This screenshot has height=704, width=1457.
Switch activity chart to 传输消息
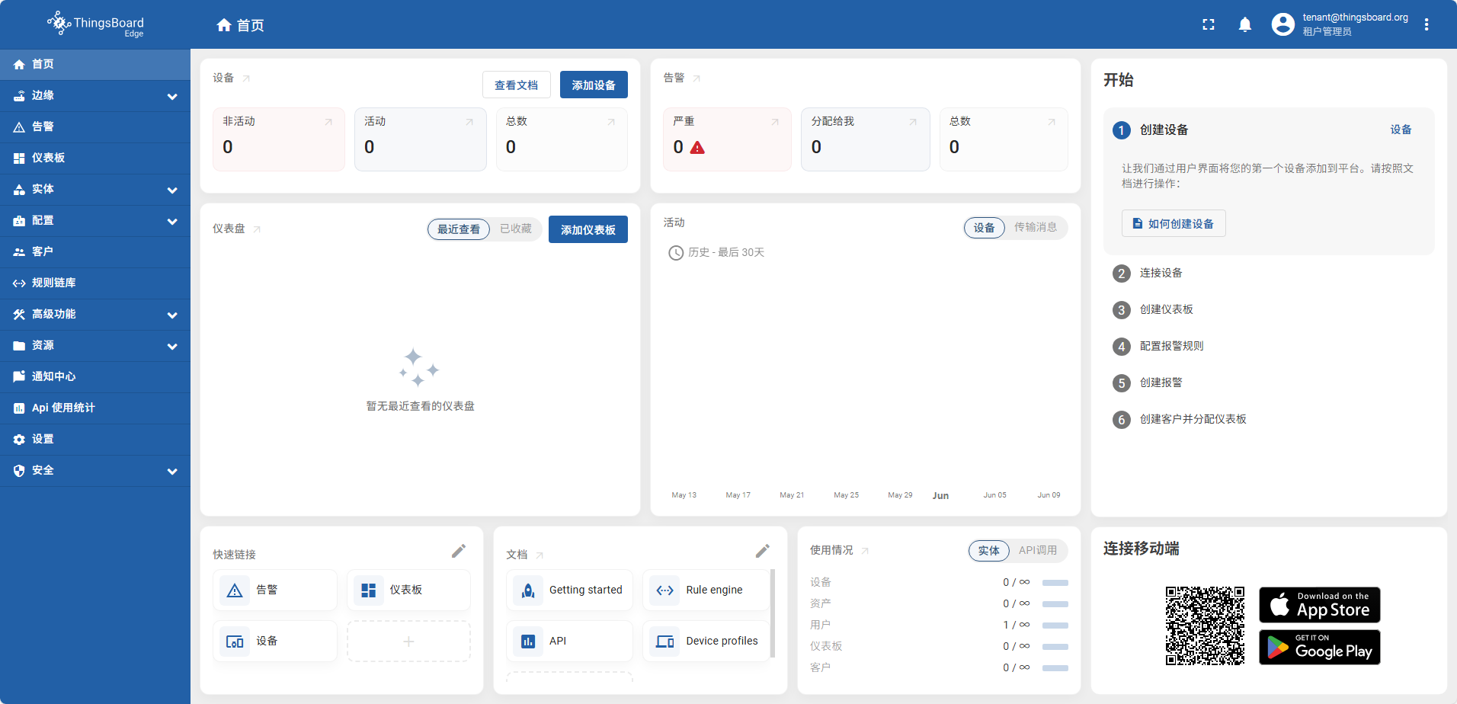tap(1035, 227)
